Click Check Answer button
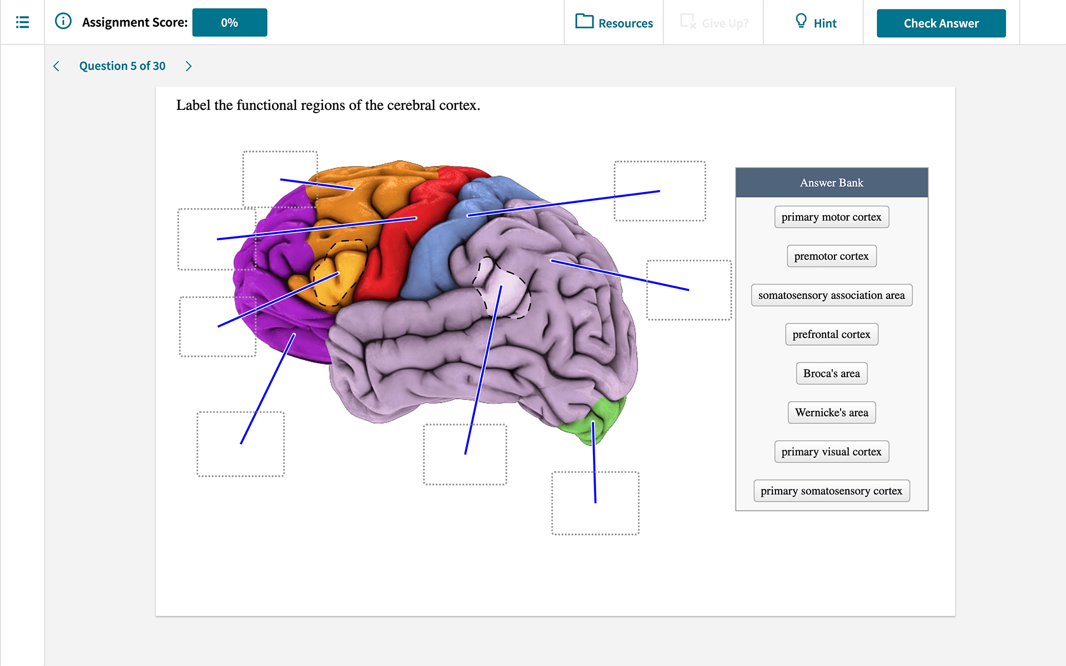The image size is (1066, 666). point(942,22)
